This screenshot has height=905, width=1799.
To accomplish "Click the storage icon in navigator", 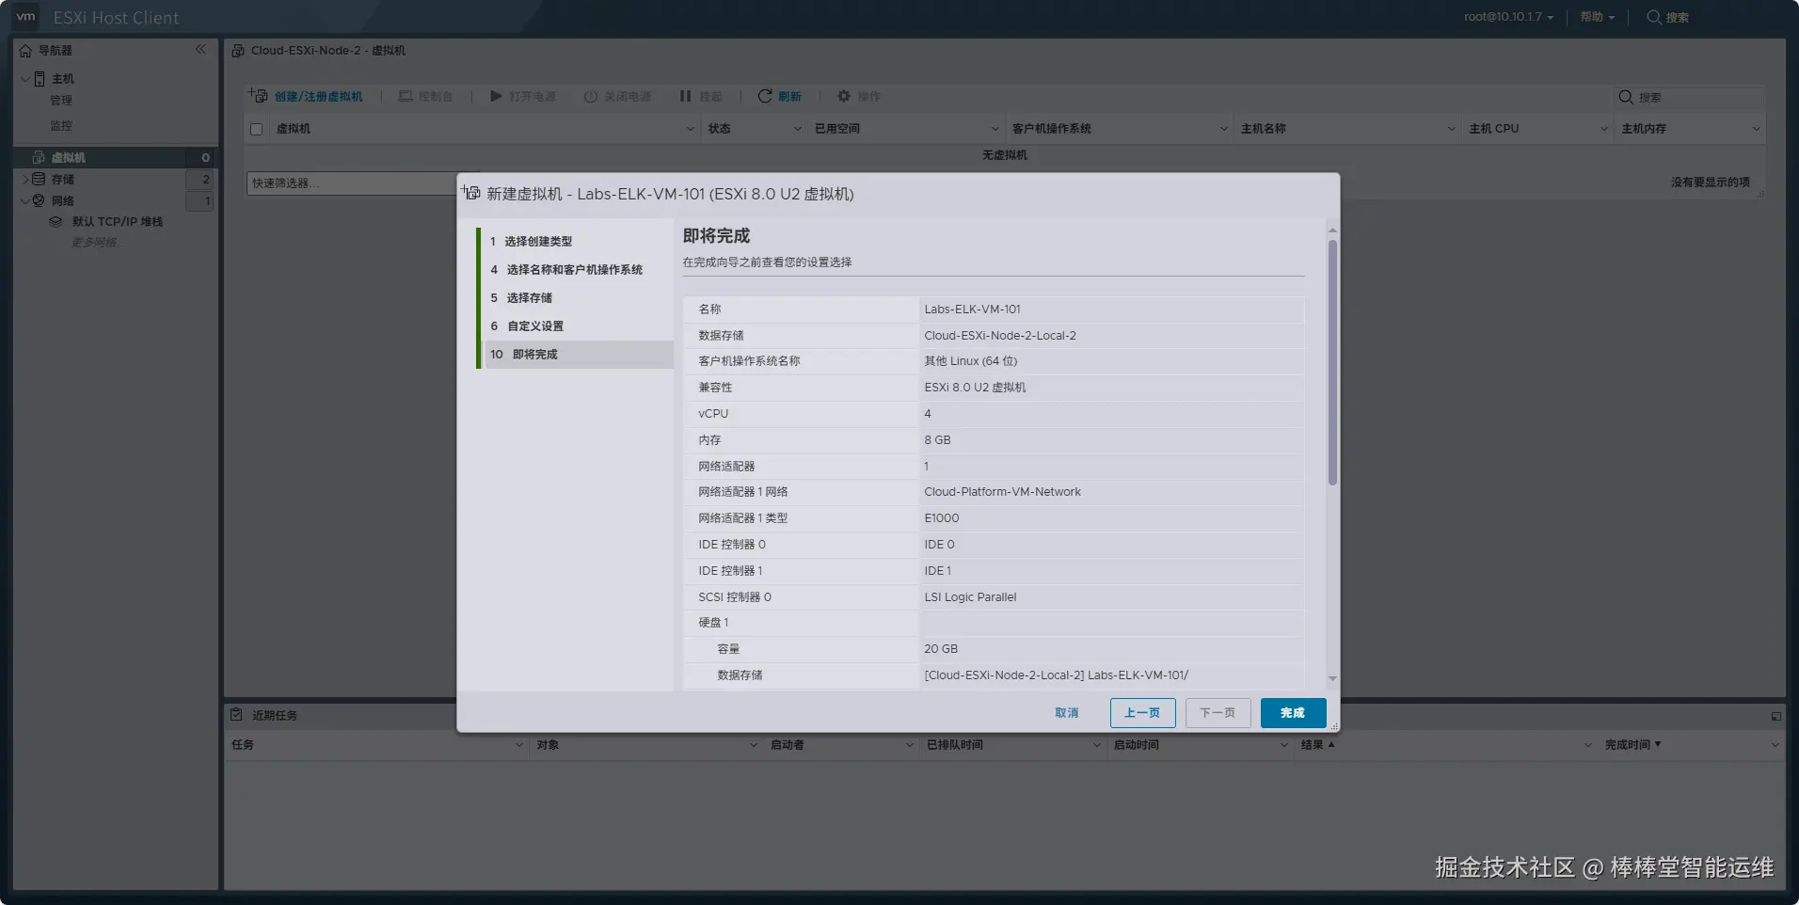I will point(39,179).
